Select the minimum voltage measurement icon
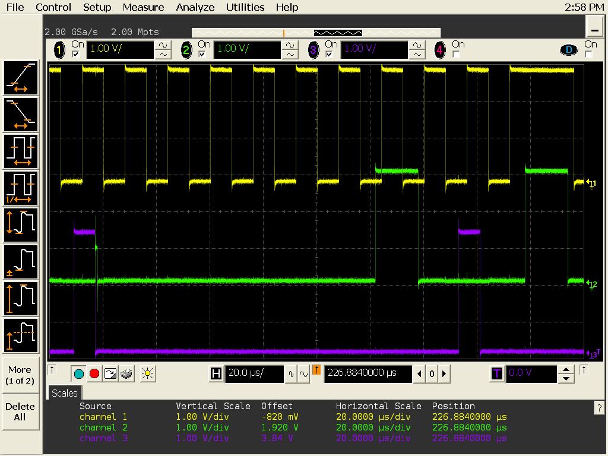Image resolution: width=608 pixels, height=456 pixels. pyautogui.click(x=21, y=262)
